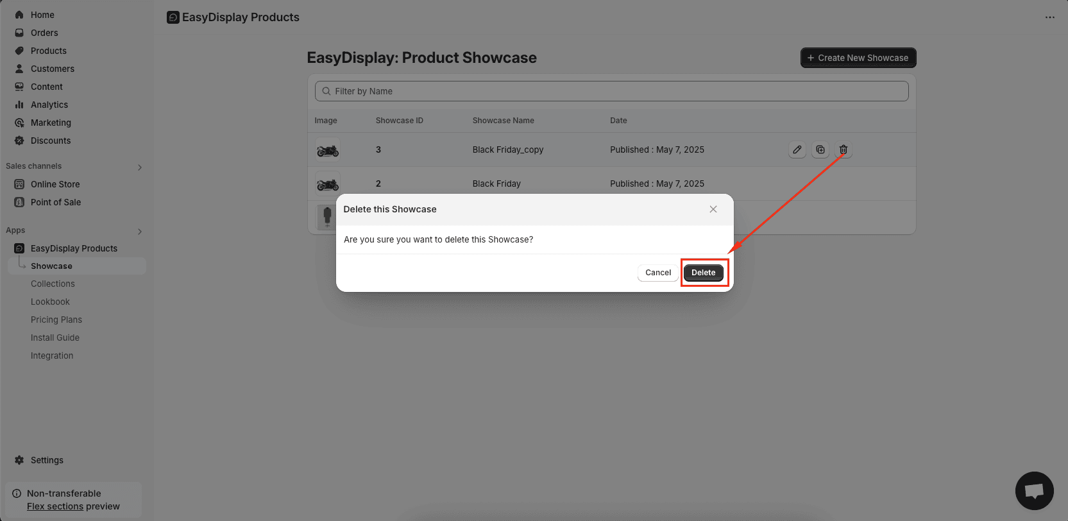
Task: Click the Settings label in sidebar
Action: click(47, 460)
